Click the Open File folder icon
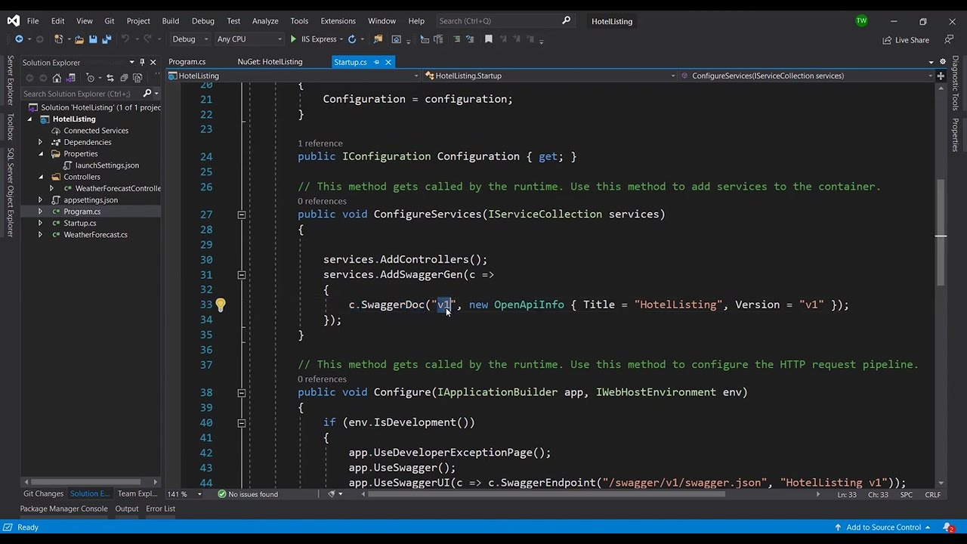The width and height of the screenshot is (967, 544). coord(79,39)
